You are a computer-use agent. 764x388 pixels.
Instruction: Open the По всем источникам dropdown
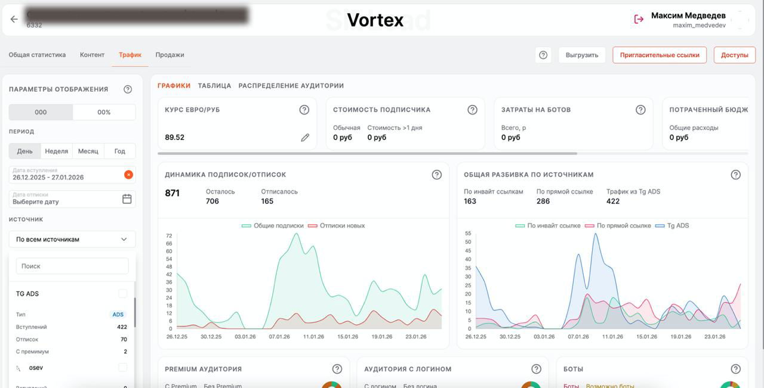pos(72,238)
